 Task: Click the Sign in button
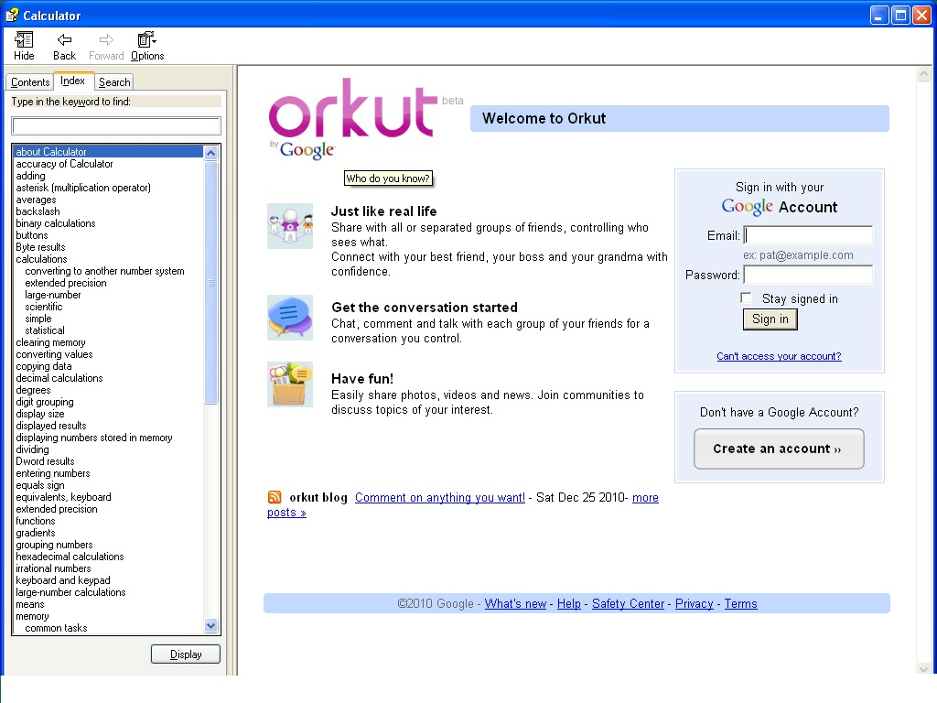770,319
